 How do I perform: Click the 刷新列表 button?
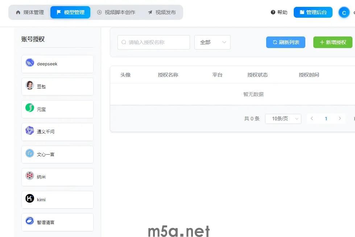pyautogui.click(x=286, y=42)
